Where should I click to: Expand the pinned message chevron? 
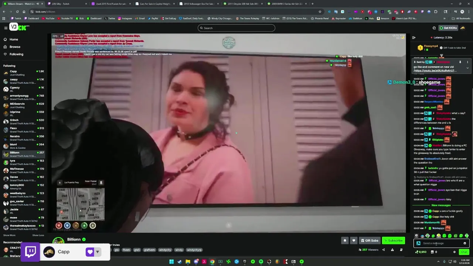click(x=467, y=68)
